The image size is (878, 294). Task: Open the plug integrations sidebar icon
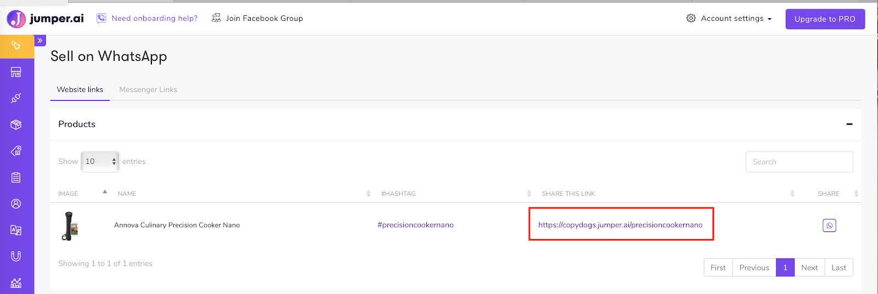[16, 98]
